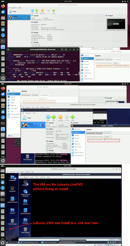Viewport: 130px width, 246px height.
Task: Open Devices menu in LU2404a [Running] window
Action: 43,177
